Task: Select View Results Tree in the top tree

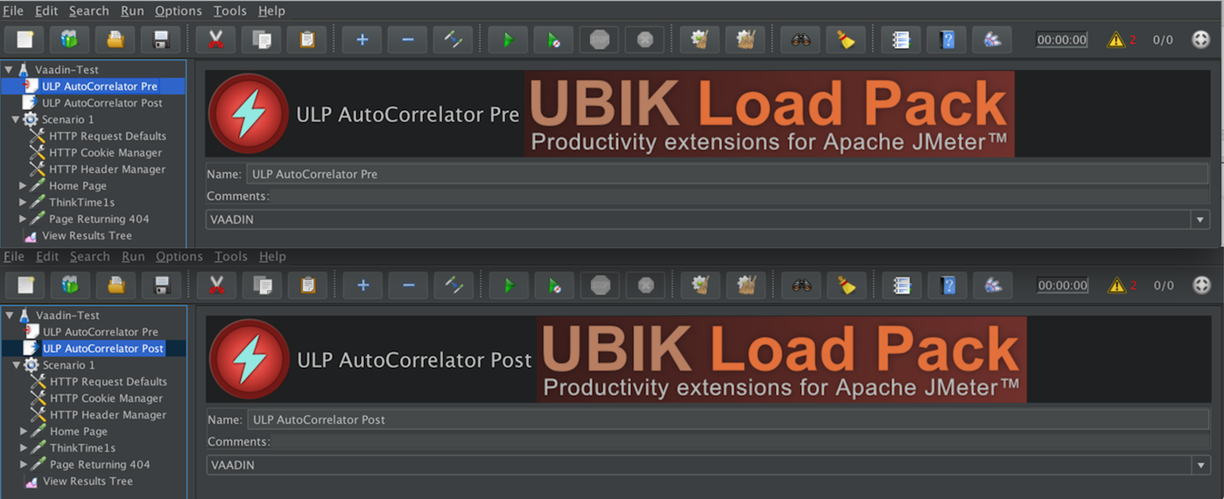Action: point(87,236)
